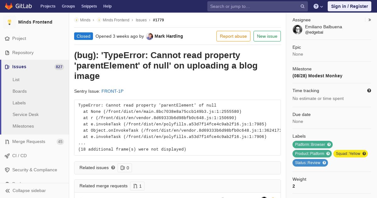Click the Project home icon
This screenshot has height=198, width=377.
[7, 39]
